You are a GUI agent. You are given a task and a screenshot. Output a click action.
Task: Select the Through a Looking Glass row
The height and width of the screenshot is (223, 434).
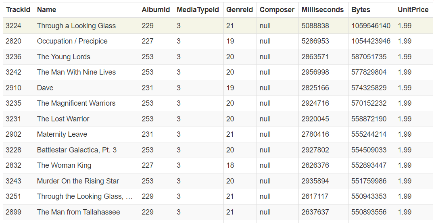(76, 26)
